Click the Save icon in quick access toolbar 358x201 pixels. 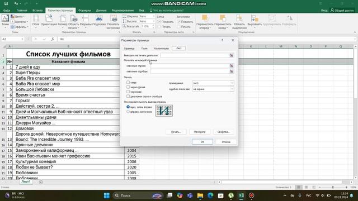pos(6,3)
